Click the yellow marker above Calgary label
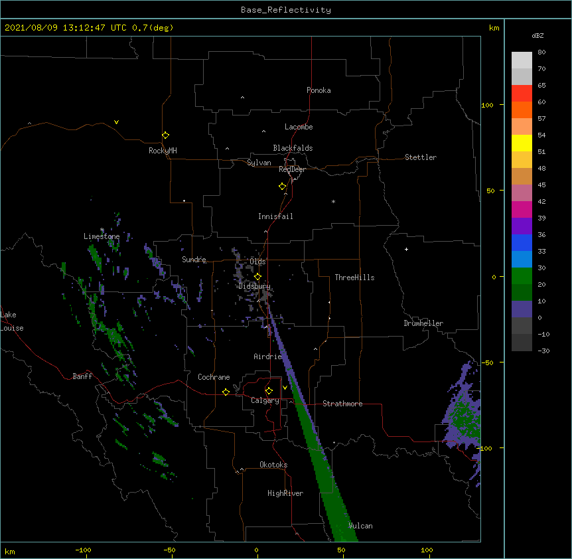572x559 pixels. [269, 391]
